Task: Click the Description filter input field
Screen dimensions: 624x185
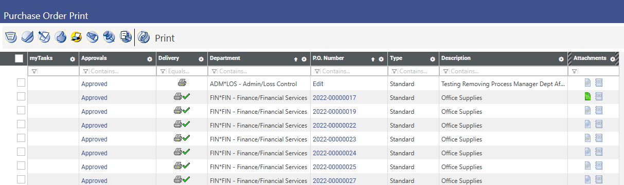Action: [507, 71]
